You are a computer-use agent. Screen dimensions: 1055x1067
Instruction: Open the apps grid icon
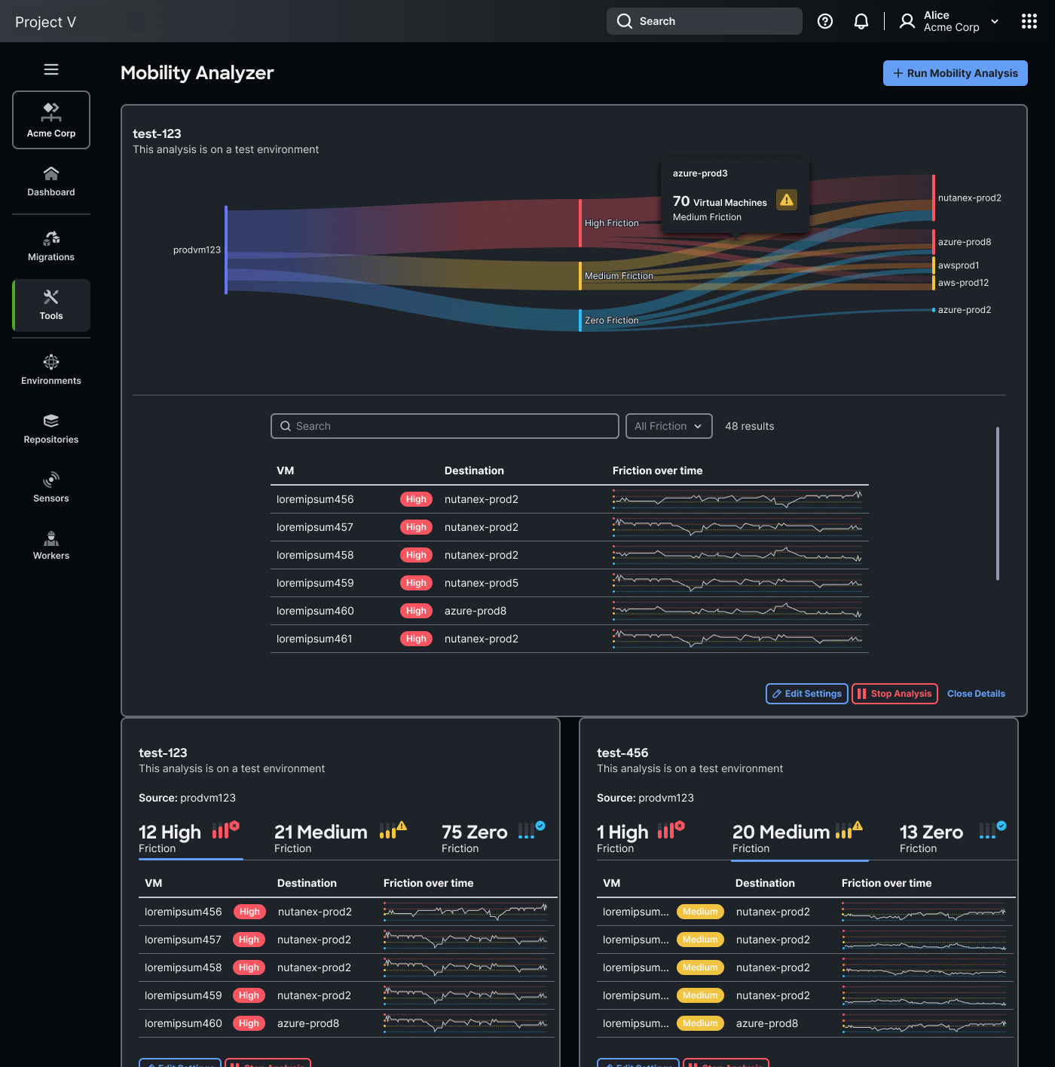[x=1029, y=21]
